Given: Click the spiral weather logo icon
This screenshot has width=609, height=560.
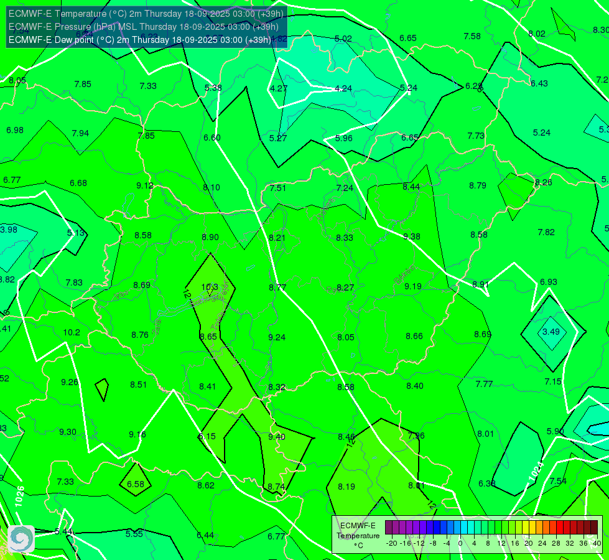Looking at the screenshot, I should [21, 539].
